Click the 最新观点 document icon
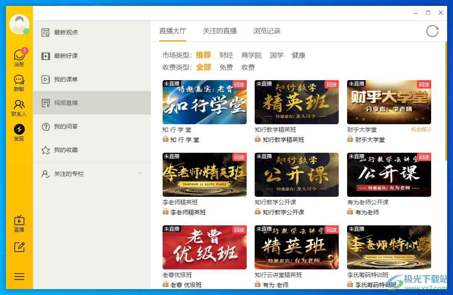Screen dimensions: 453x295 45,33
